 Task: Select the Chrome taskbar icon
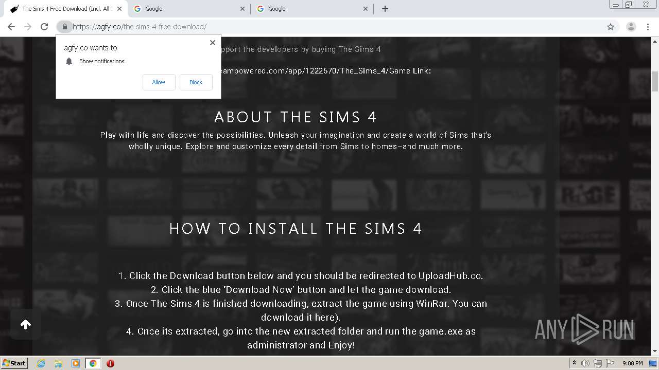pos(93,363)
